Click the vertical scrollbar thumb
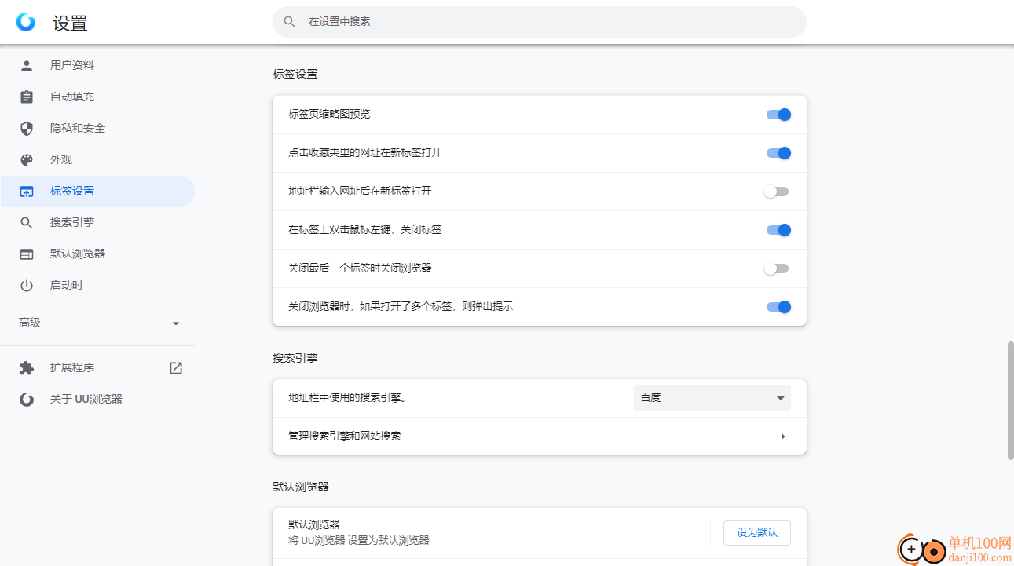 [1010, 400]
